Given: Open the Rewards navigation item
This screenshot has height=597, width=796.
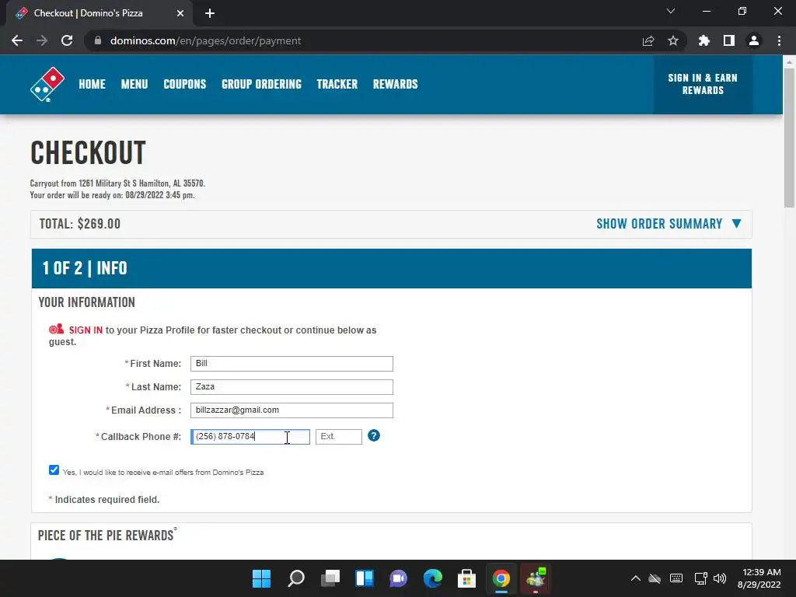Looking at the screenshot, I should [x=396, y=84].
